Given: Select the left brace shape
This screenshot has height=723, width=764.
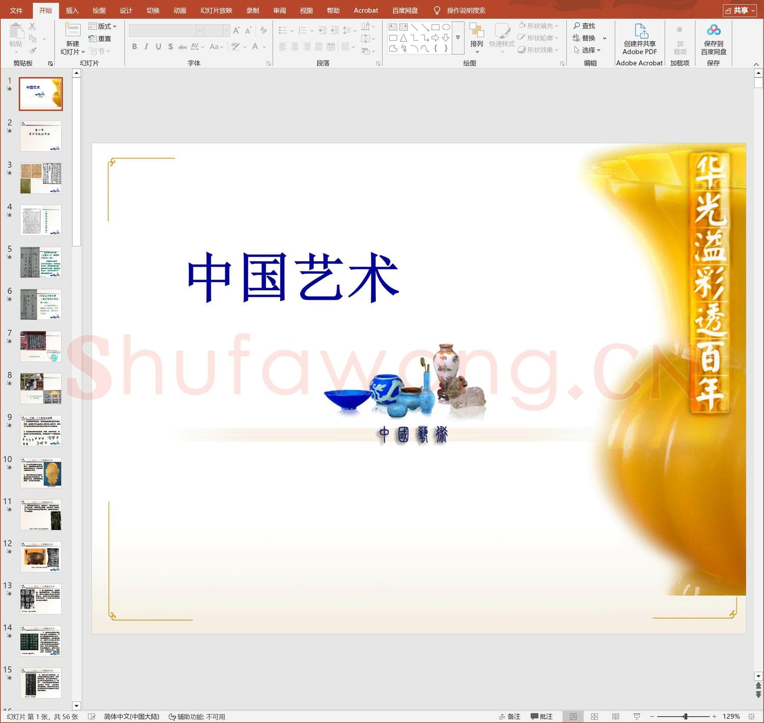Looking at the screenshot, I should click(x=435, y=48).
